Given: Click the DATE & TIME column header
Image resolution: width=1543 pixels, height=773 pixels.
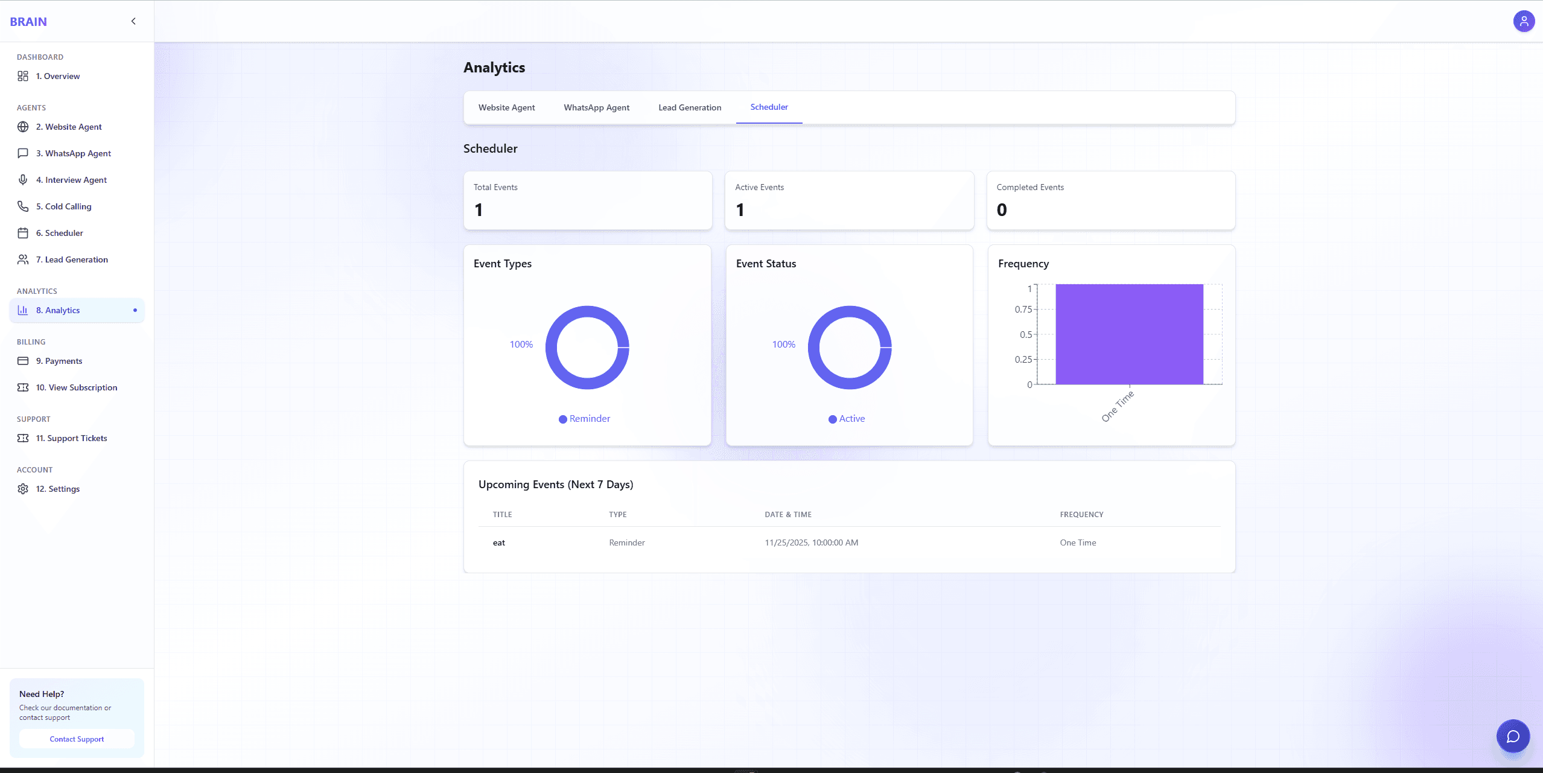Looking at the screenshot, I should tap(787, 515).
